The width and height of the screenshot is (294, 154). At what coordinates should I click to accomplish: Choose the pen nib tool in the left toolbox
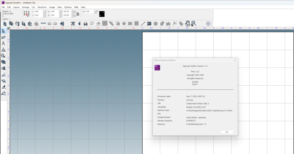[x=3, y=87]
